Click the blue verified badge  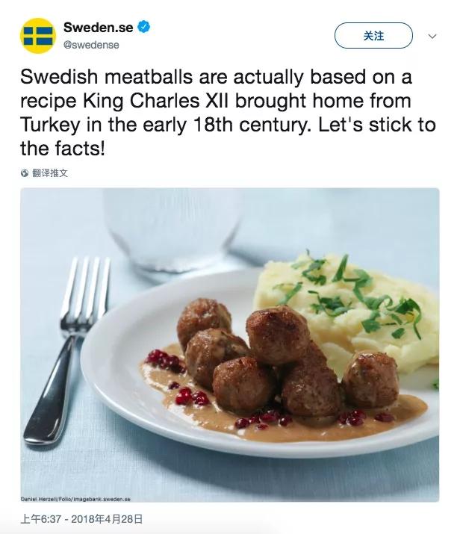click(x=144, y=28)
